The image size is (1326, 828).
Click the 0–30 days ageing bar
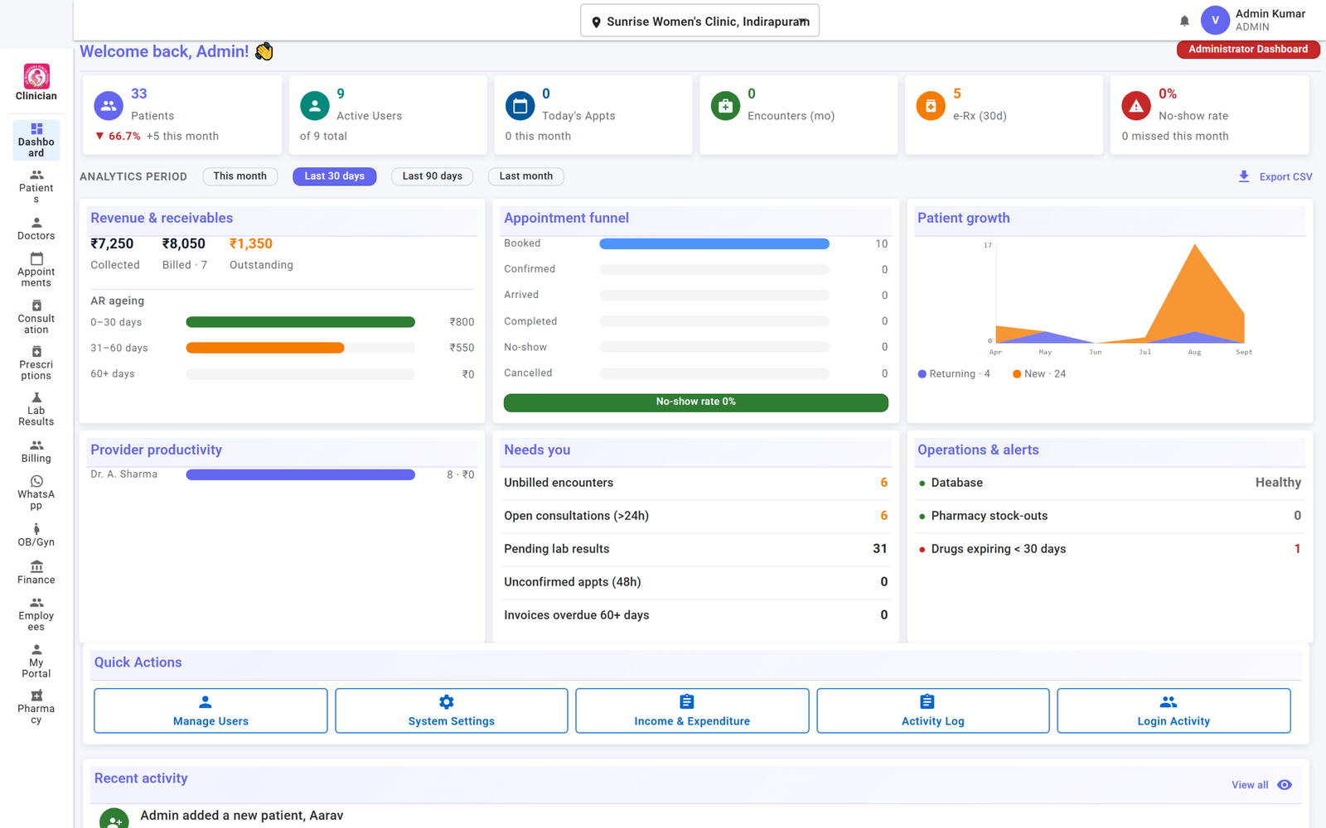(300, 322)
